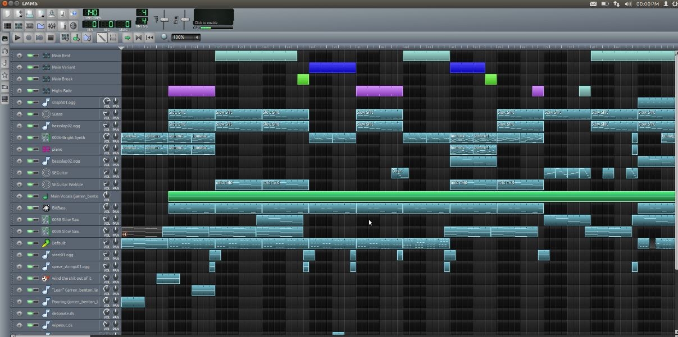This screenshot has width=678, height=337.
Task: Turn the VOL knob on the 0036-Bright Synth track
Action: (107, 135)
